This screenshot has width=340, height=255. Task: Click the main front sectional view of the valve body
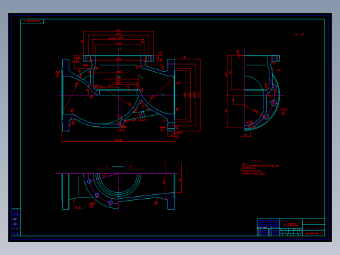click(x=127, y=86)
